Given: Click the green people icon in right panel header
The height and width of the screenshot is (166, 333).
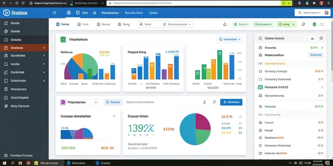Looking at the screenshot, I should click(x=312, y=38).
